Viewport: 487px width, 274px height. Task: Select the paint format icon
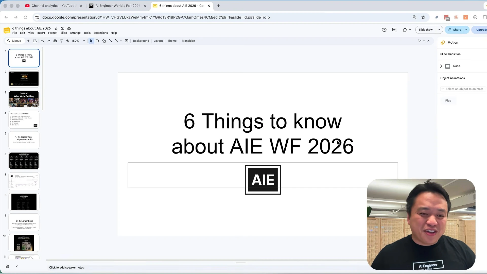coord(61,41)
